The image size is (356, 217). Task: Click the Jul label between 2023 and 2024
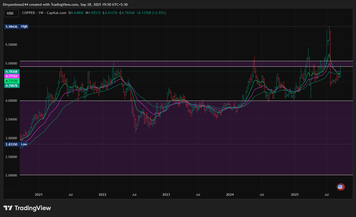[198, 195]
